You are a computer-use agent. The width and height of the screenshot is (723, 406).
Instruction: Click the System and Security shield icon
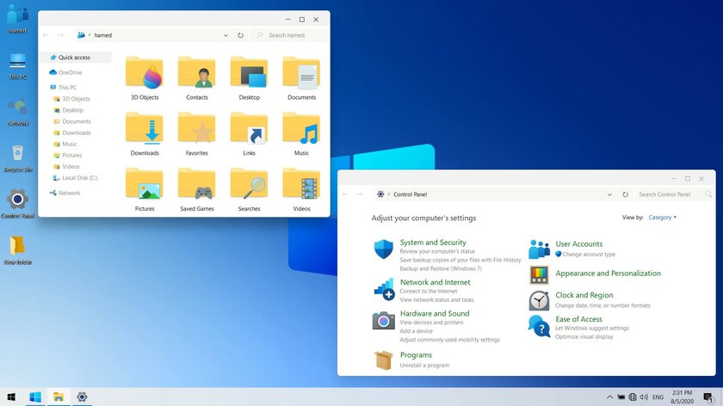click(x=384, y=249)
